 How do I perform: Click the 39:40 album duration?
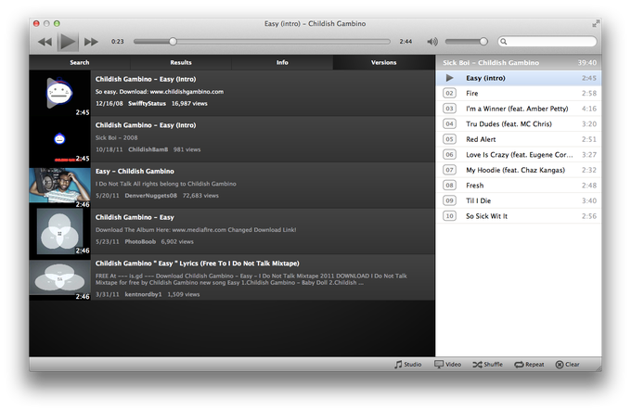click(x=587, y=63)
